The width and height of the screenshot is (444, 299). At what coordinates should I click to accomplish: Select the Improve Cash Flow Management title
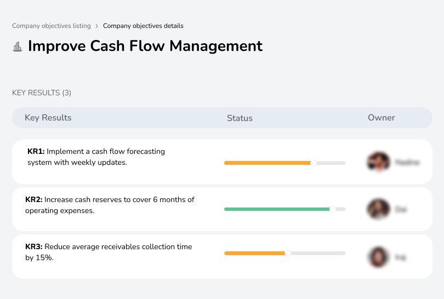pos(145,46)
